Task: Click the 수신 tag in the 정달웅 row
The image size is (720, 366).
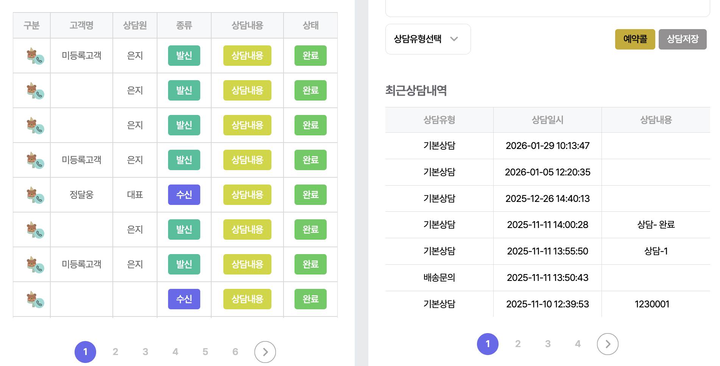Action: (x=184, y=195)
